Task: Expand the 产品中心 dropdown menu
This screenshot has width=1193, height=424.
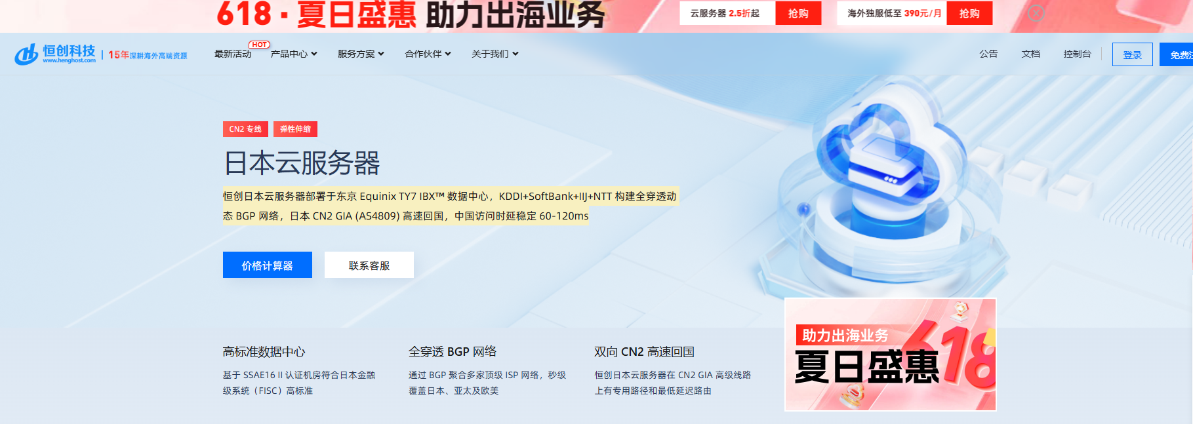Action: pyautogui.click(x=294, y=54)
